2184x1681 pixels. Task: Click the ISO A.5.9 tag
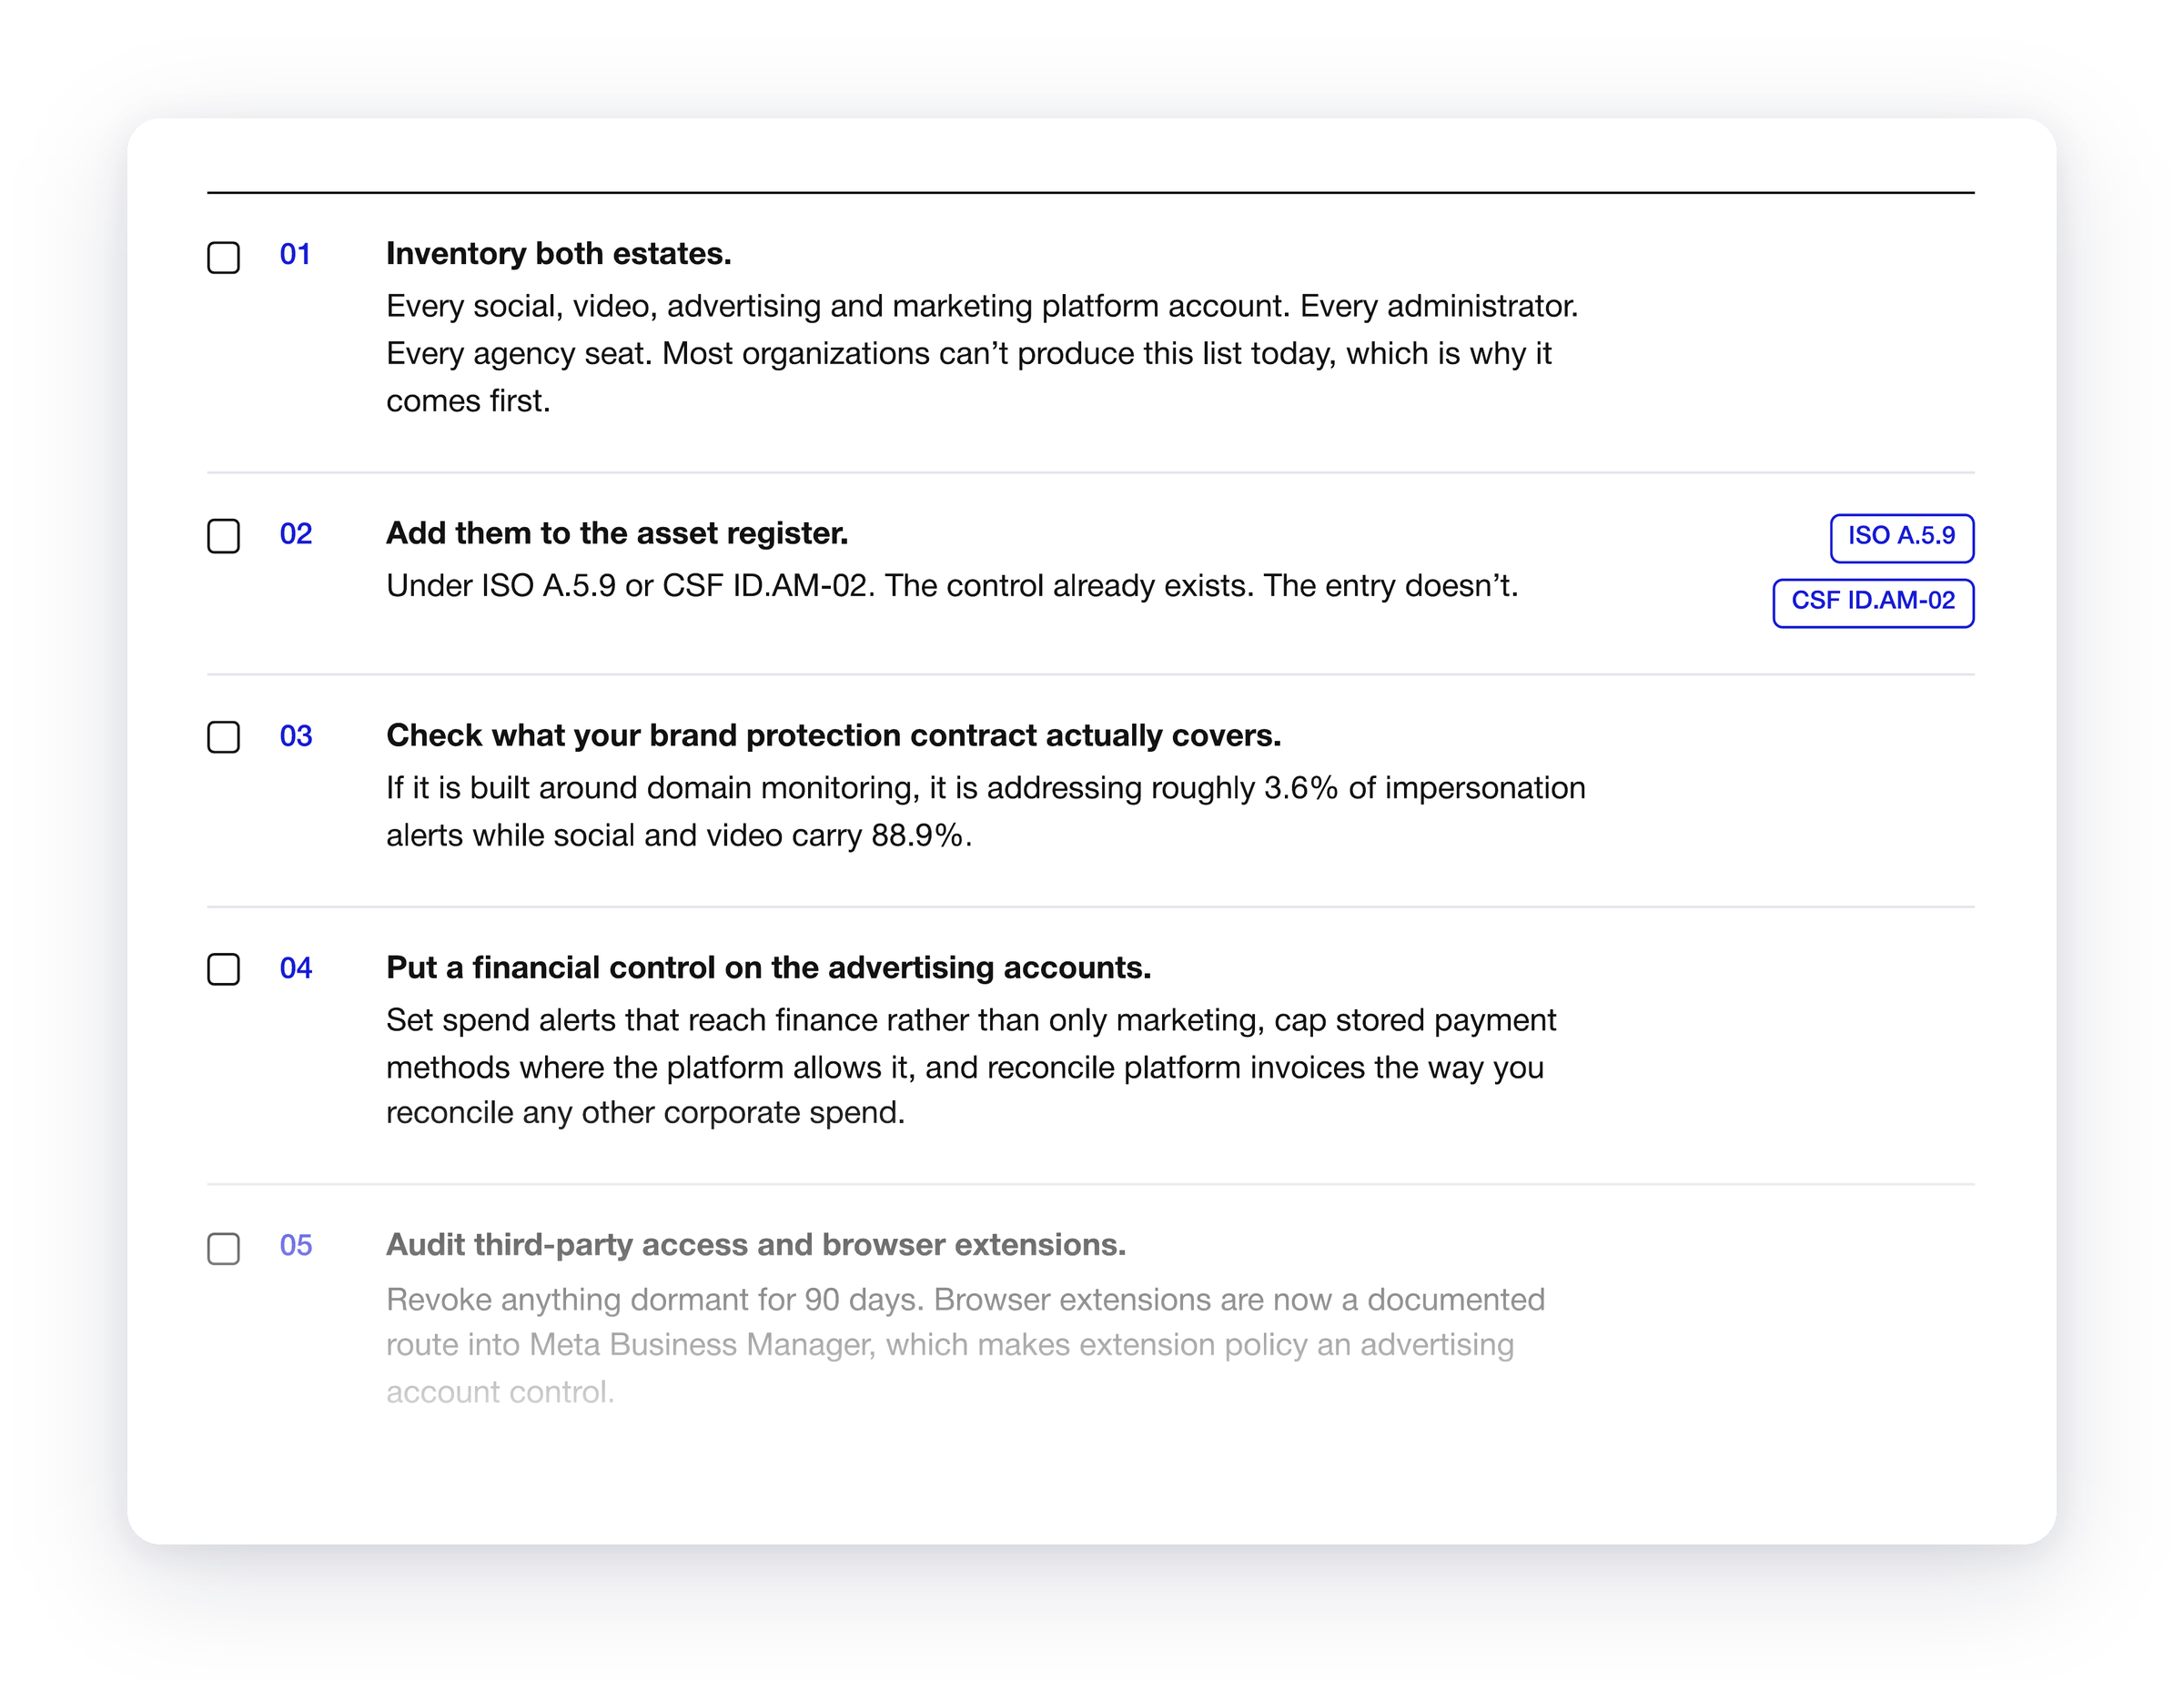(x=1901, y=538)
